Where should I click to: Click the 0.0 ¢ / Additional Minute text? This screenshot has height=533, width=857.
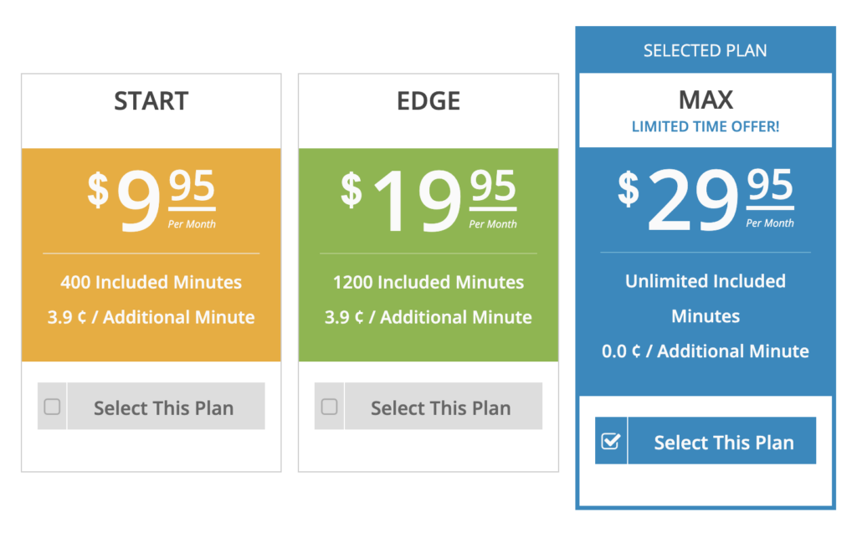706,351
